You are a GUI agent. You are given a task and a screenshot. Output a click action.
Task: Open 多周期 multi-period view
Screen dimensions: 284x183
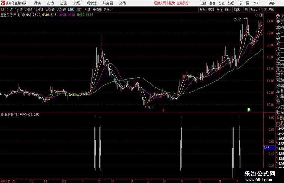97,9
